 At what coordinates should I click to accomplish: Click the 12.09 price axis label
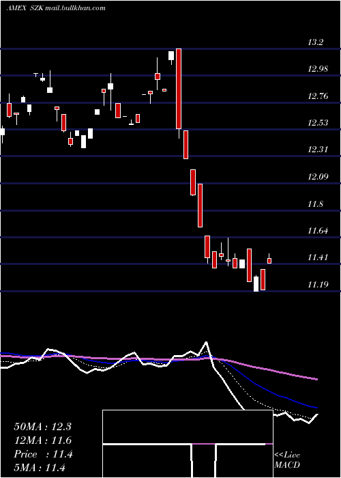[318, 176]
